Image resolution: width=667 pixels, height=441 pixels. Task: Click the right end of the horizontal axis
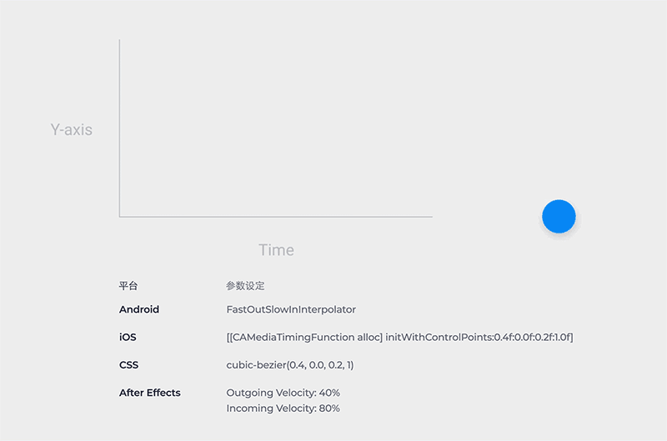coord(430,217)
